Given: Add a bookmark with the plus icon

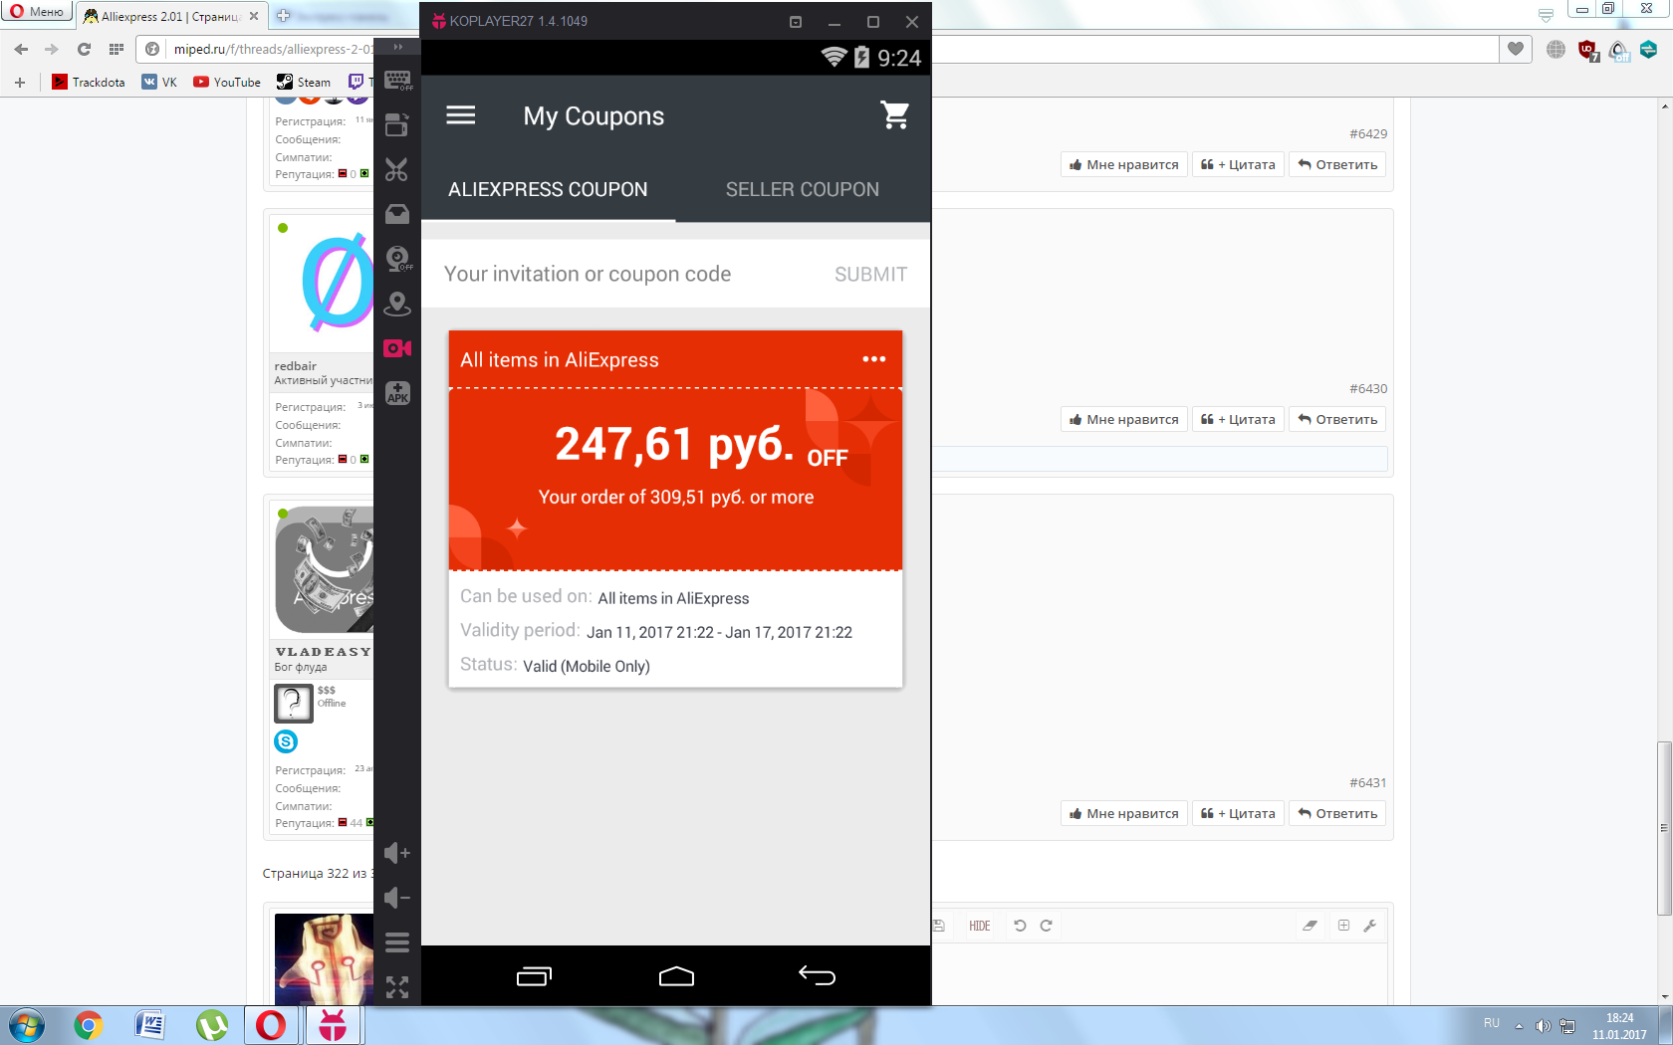Looking at the screenshot, I should pyautogui.click(x=20, y=82).
